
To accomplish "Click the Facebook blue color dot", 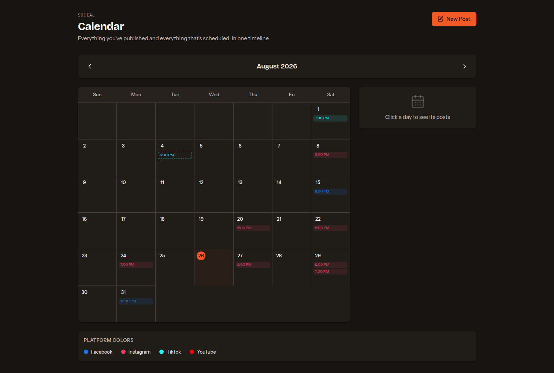I will click(86, 352).
